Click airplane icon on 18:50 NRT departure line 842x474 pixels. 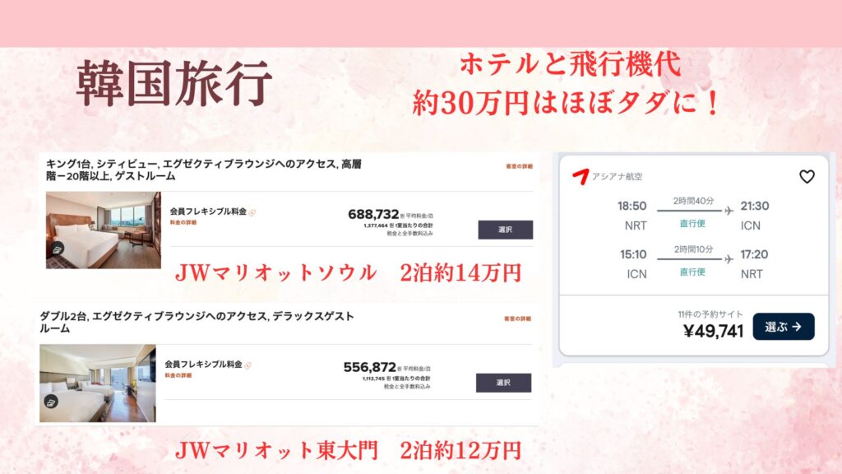tap(729, 211)
